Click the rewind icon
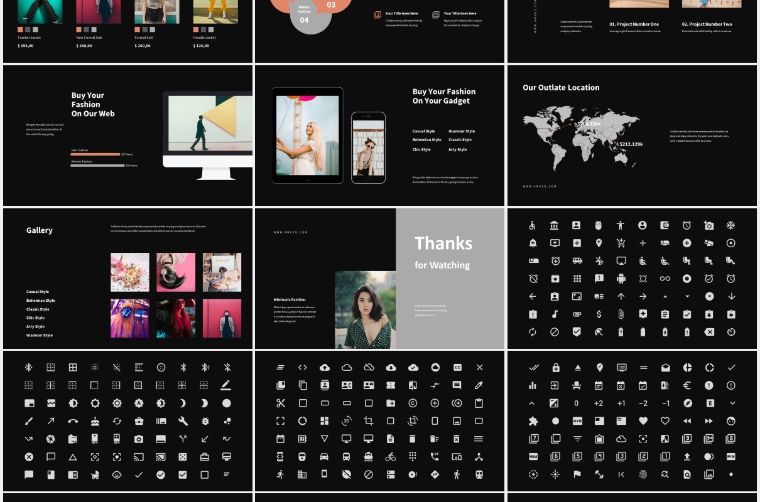The image size is (760, 502). [687, 421]
